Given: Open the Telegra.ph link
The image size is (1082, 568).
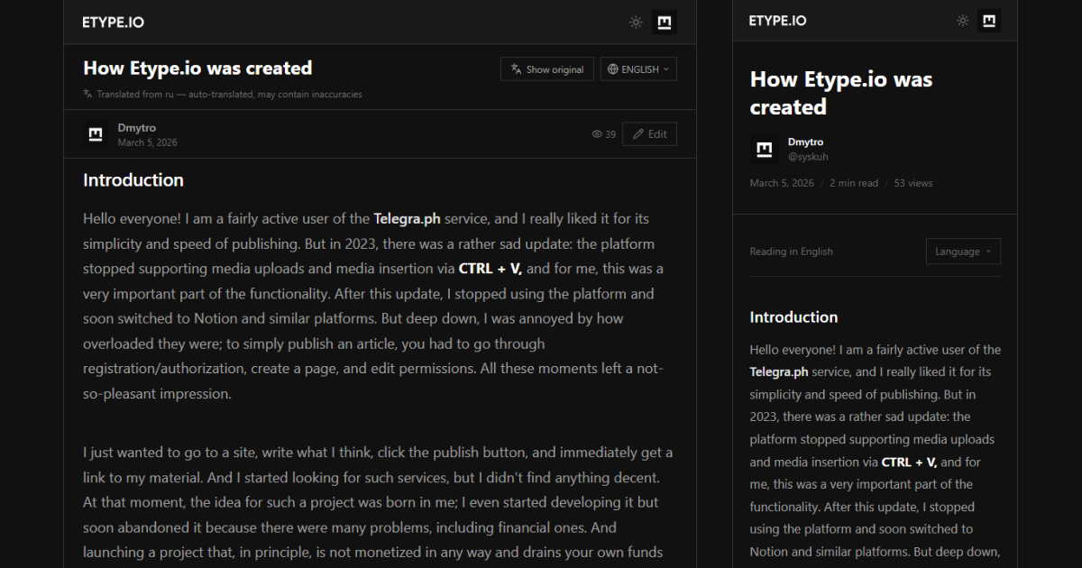Looking at the screenshot, I should [x=407, y=218].
